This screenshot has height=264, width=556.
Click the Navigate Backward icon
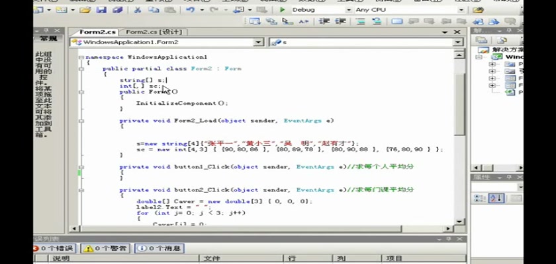pyautogui.click(x=238, y=10)
